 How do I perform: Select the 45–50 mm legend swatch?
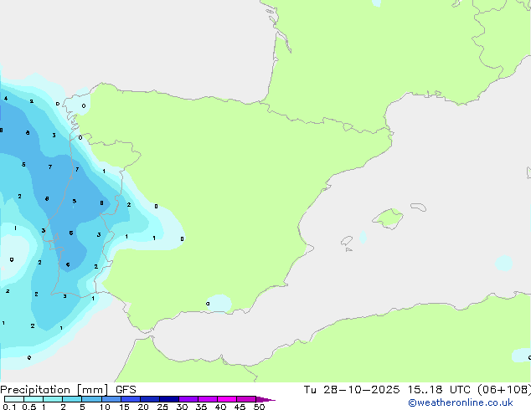pos(246,399)
